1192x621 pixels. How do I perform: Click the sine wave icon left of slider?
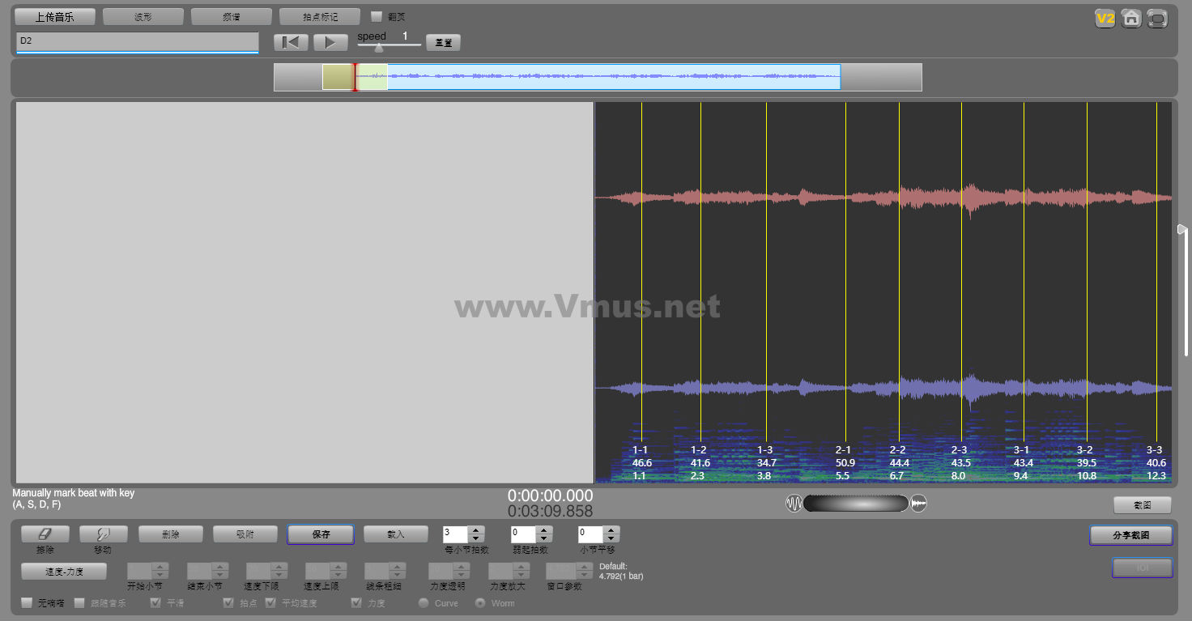pos(794,504)
